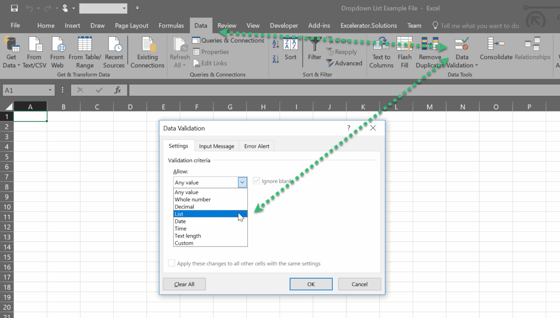Choose Decimal from Allow options
Viewport: 560px width, 318px height.
tap(210, 207)
